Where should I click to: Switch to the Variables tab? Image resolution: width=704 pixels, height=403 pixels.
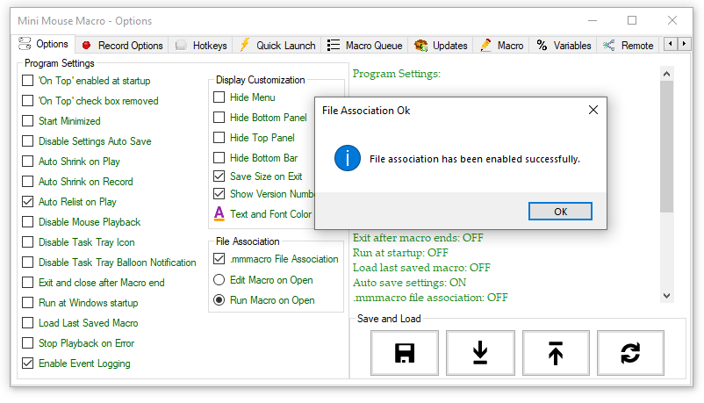[564, 45]
